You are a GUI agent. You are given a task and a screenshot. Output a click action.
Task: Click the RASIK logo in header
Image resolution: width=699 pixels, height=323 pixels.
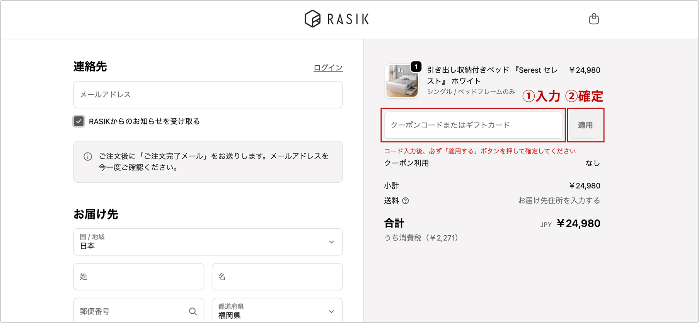click(x=337, y=19)
